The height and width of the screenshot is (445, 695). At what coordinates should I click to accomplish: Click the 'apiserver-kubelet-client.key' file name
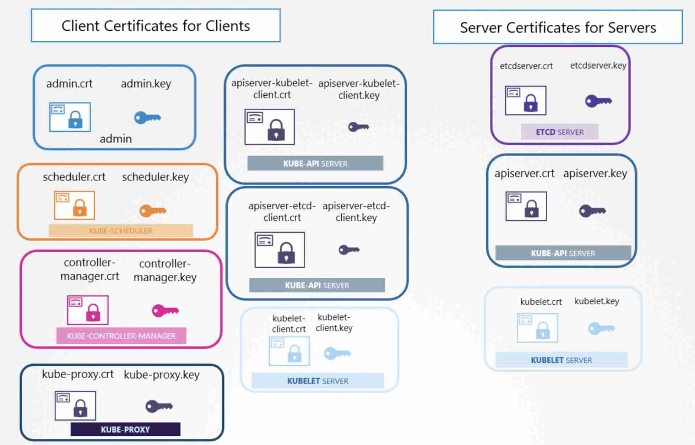tap(359, 89)
